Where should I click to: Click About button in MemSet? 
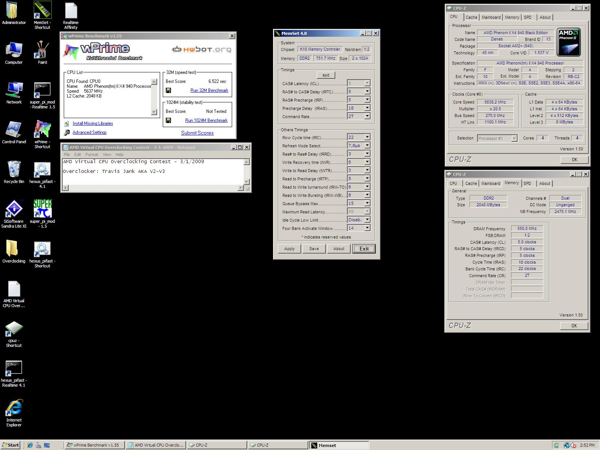tap(339, 249)
